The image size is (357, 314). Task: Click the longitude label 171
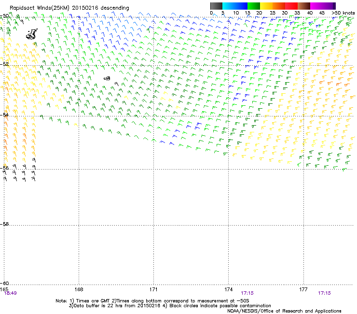[x=153, y=289]
